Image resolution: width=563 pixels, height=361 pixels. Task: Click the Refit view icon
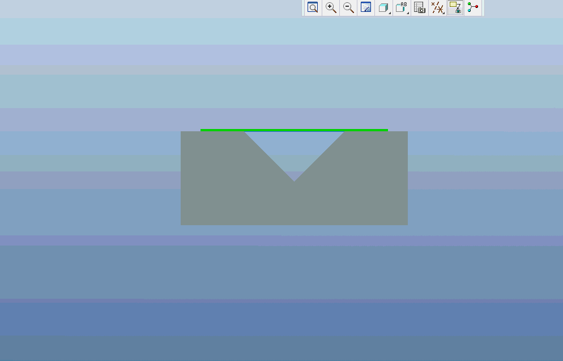313,7
